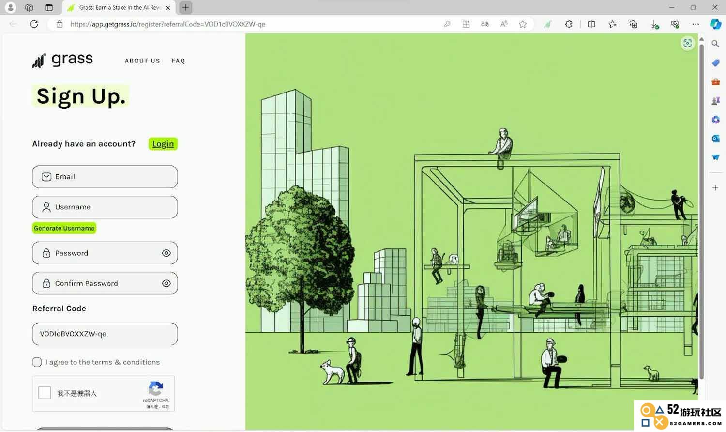Open the sidebar shopping tag icon
Screen dimensions: 726x432
[x=715, y=63]
